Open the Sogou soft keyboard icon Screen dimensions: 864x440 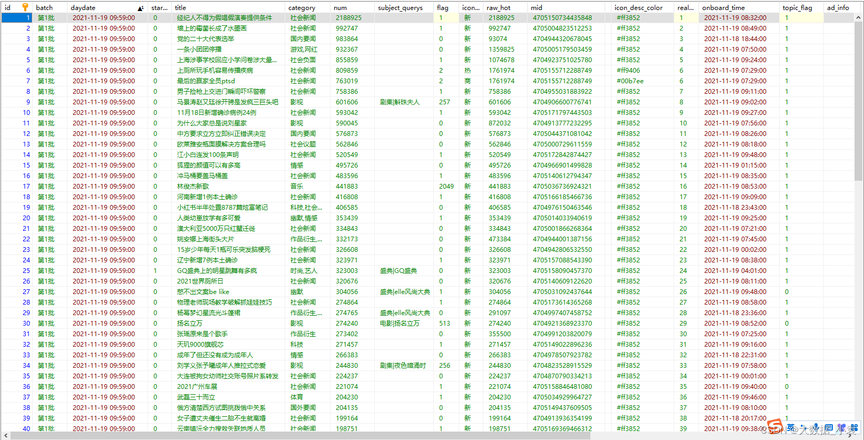coord(828,427)
